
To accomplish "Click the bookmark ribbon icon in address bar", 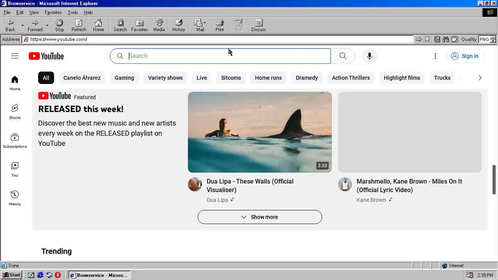I will [x=427, y=39].
